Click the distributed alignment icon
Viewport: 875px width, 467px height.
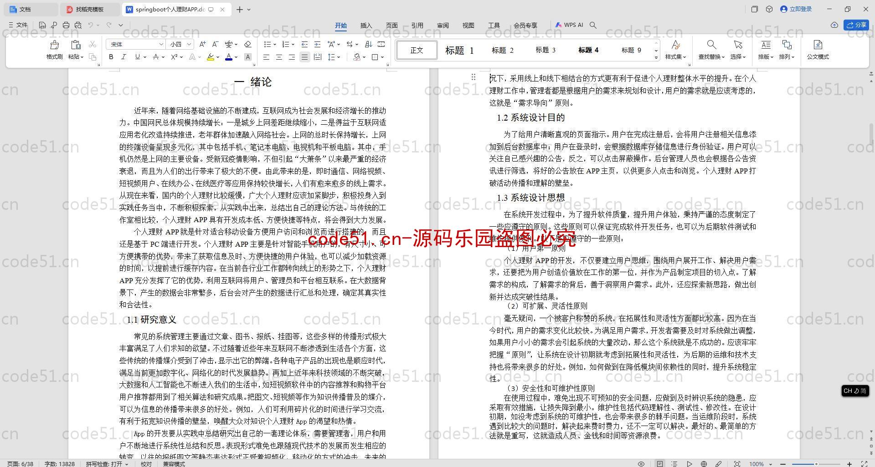[x=317, y=57]
